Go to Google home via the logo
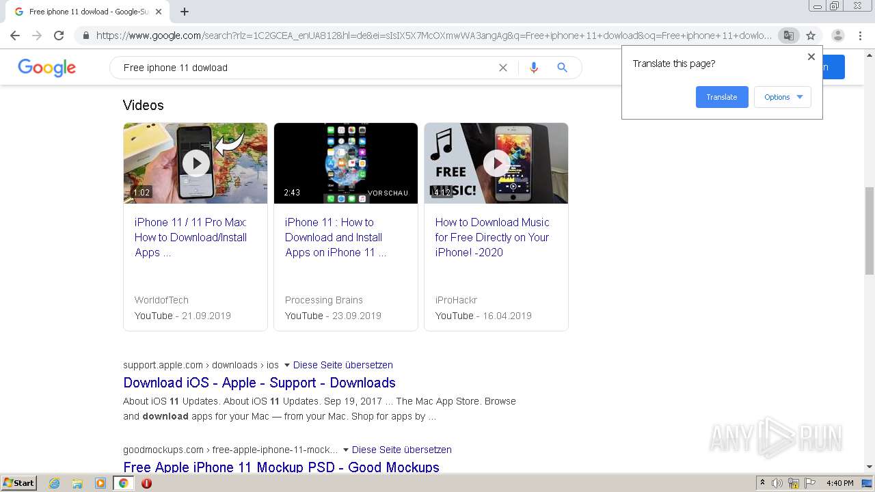This screenshot has width=875, height=492. pos(46,68)
